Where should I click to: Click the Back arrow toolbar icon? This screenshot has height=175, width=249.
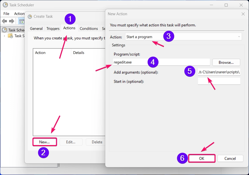click(4, 21)
